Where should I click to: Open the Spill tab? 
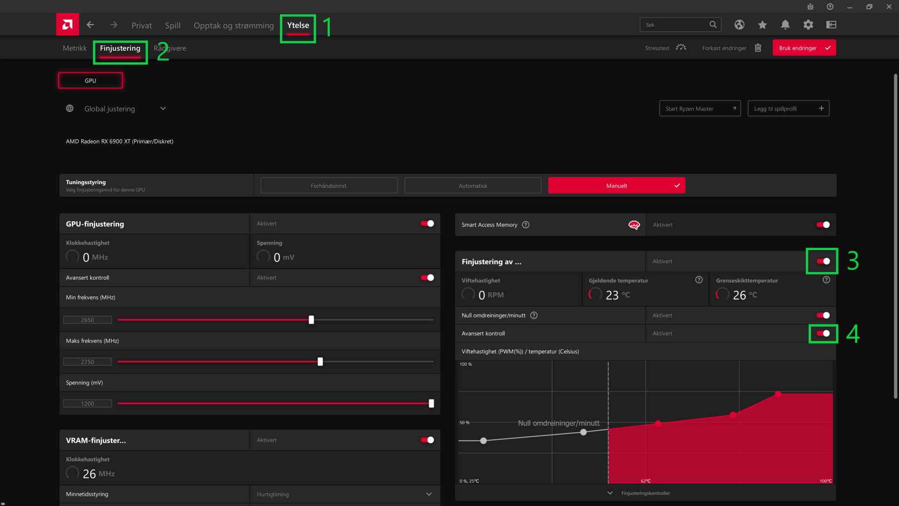pyautogui.click(x=172, y=25)
